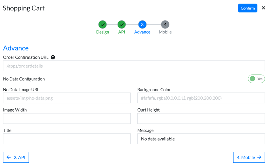Screen dimensions: 268x168
Task: Edit the Message field text
Action: 201,139
